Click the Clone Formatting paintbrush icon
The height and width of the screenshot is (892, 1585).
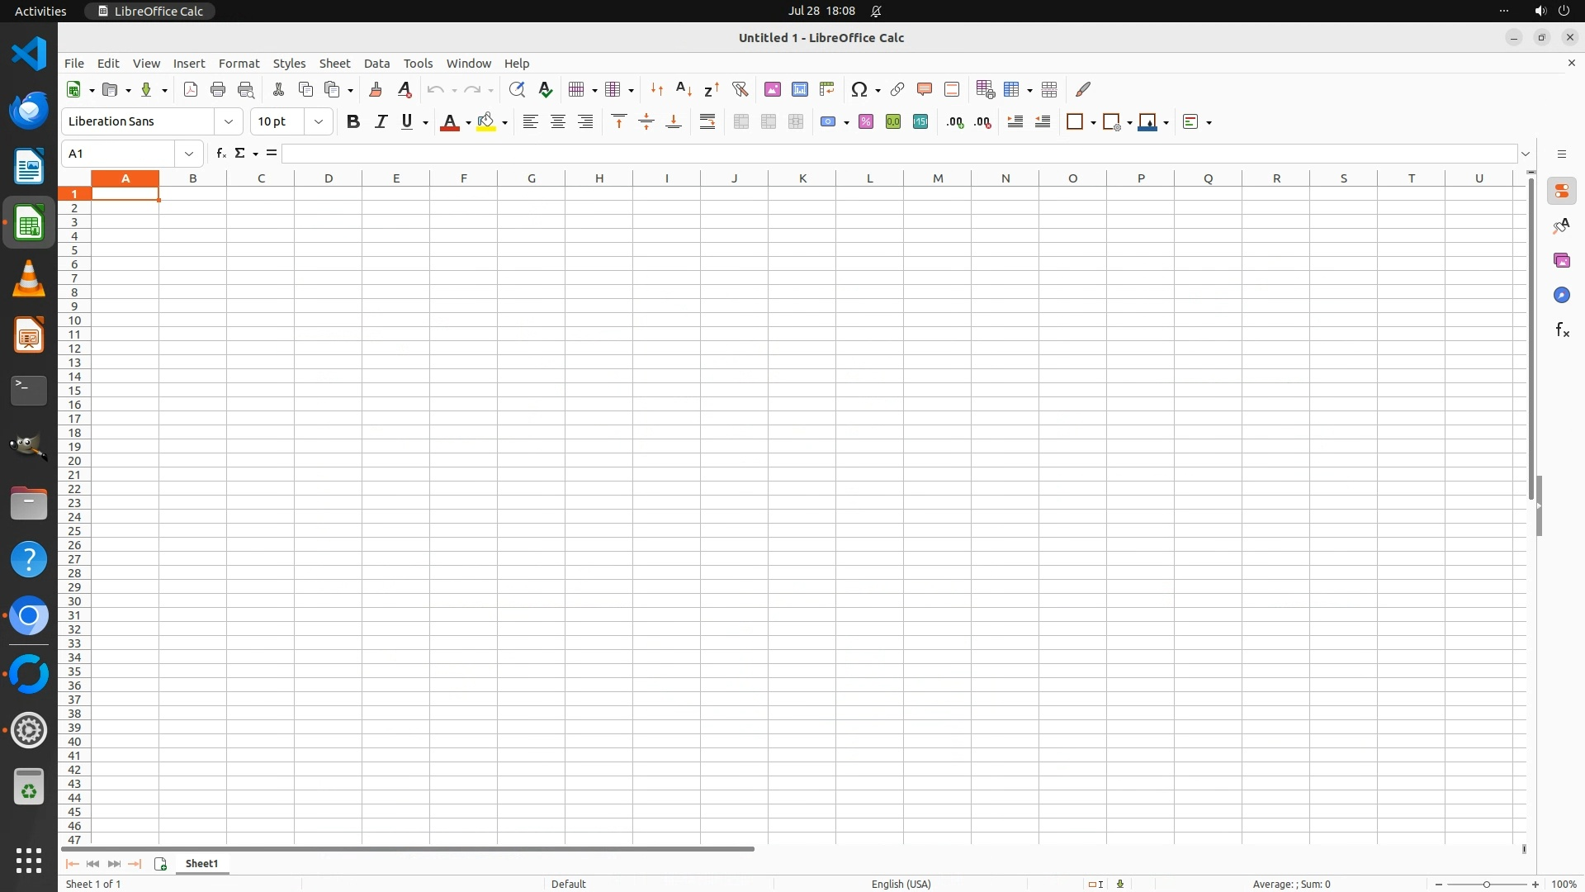(375, 89)
